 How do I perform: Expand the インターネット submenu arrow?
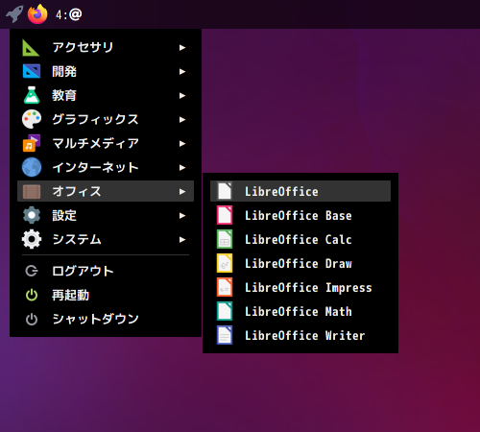tap(182, 167)
